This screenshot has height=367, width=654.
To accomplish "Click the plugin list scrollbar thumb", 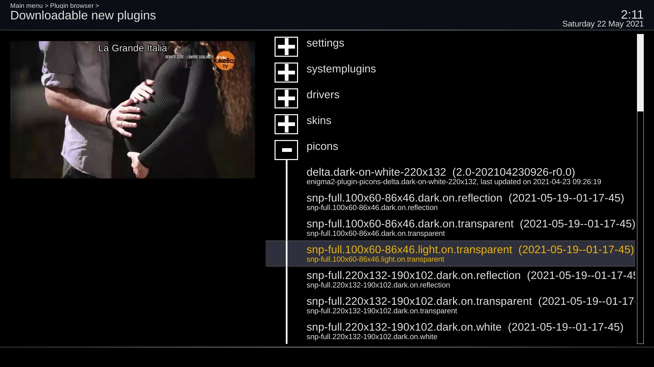I will click(x=640, y=73).
